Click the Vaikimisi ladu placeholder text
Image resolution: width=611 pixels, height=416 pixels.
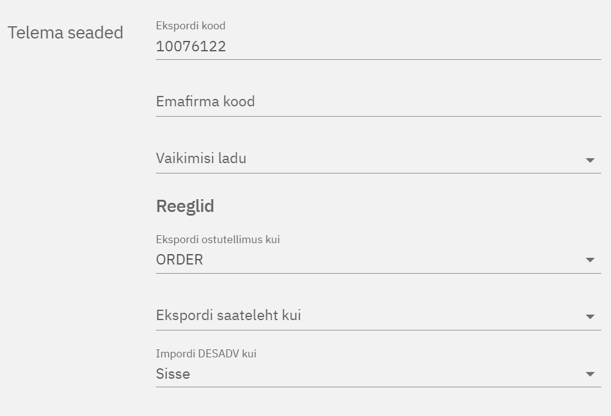click(201, 159)
